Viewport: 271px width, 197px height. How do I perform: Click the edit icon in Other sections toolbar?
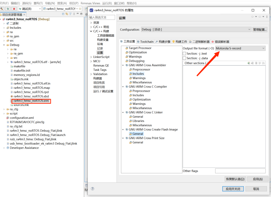point(256,63)
